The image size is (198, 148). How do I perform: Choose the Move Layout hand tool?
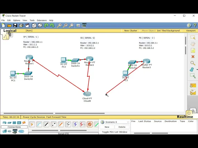pyautogui.click(x=193, y=44)
